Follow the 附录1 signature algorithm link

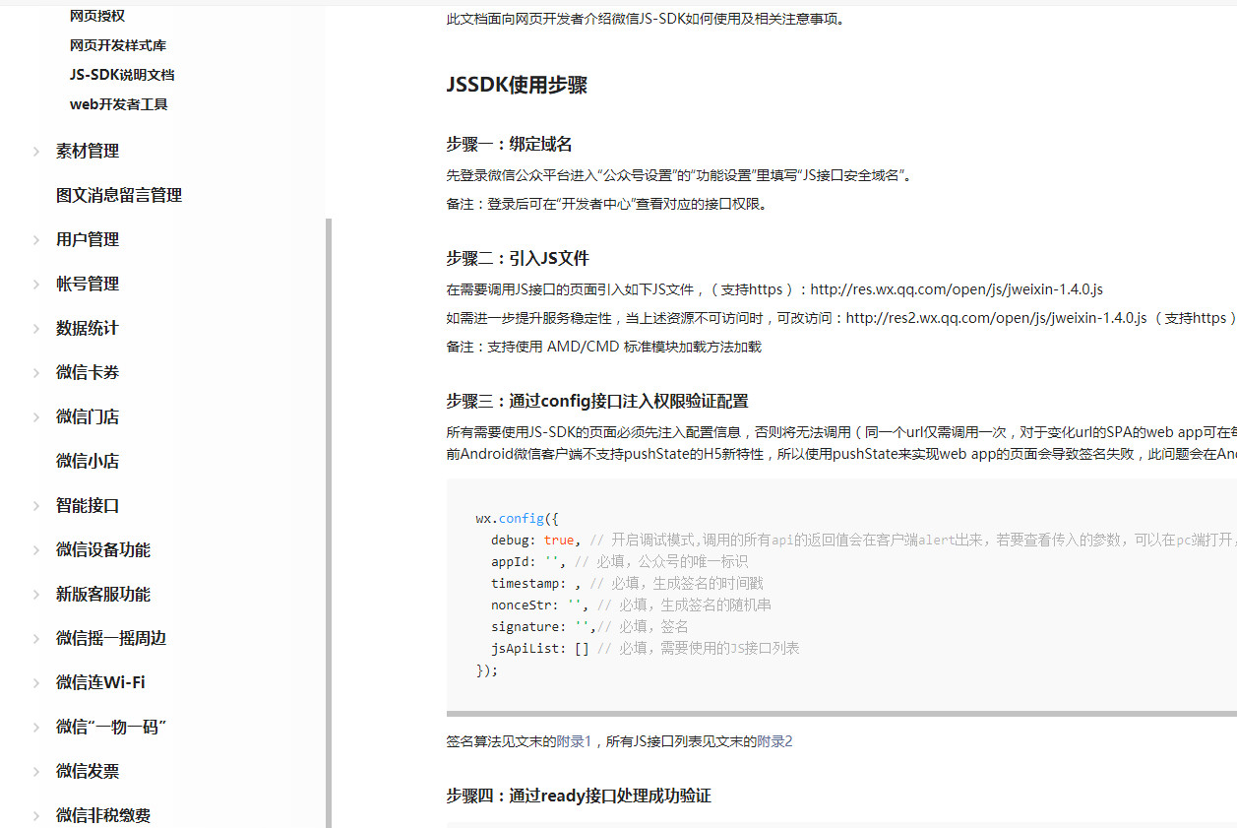click(574, 741)
